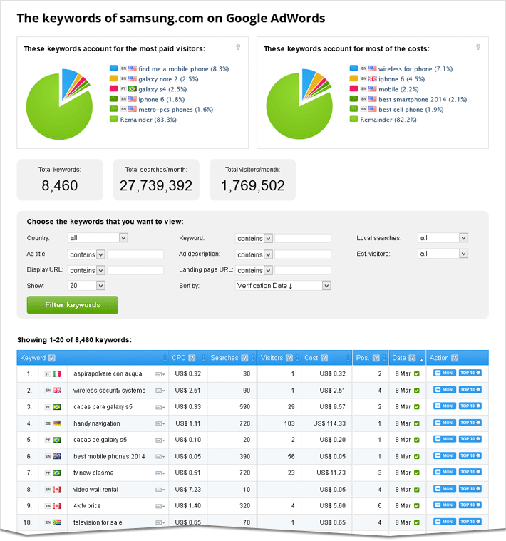Click verified checkmark for handy navigation row
Image resolution: width=506 pixels, height=541 pixels.
(417, 423)
